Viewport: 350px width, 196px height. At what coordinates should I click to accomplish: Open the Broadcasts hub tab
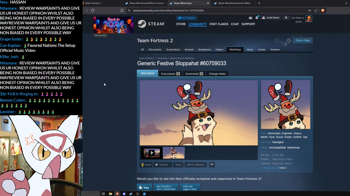pyautogui.click(x=205, y=49)
